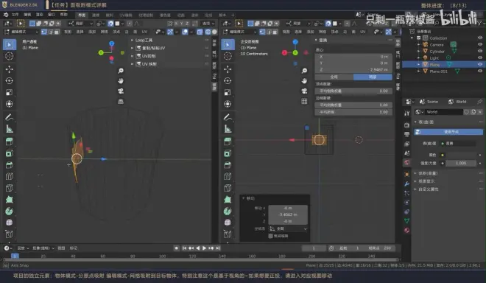The height and width of the screenshot is (283, 486).
Task: Toggle visibility of Plane.001 in outliner
Action: tap(480, 71)
